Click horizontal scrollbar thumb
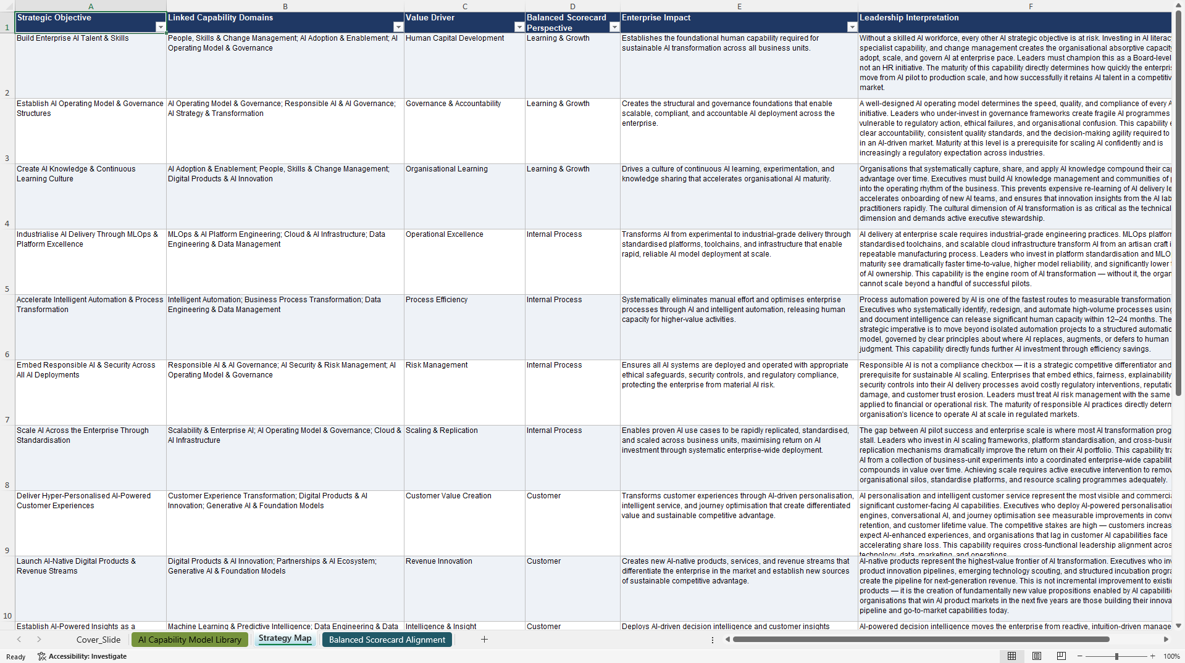 (921, 640)
